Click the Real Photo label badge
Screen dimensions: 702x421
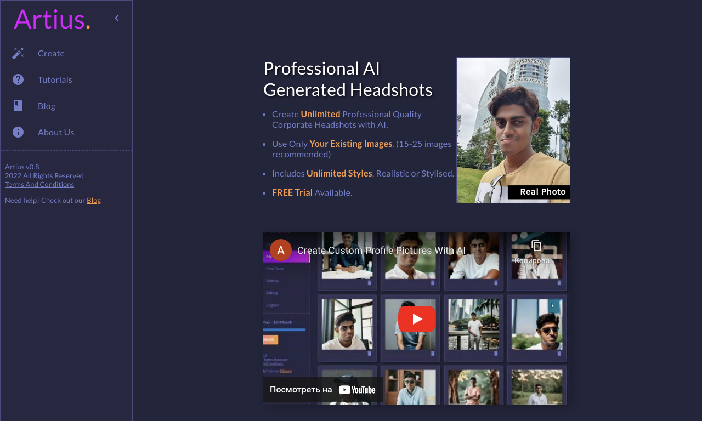(539, 192)
